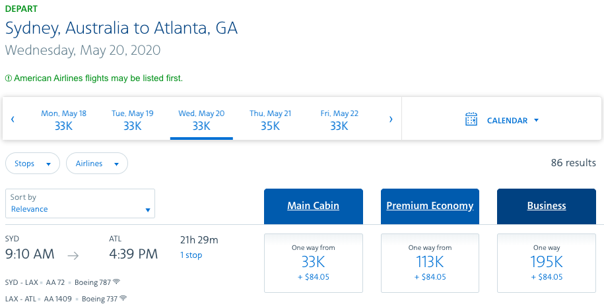Sort by the Main Cabin column header
The width and height of the screenshot is (604, 308).
pyautogui.click(x=313, y=206)
